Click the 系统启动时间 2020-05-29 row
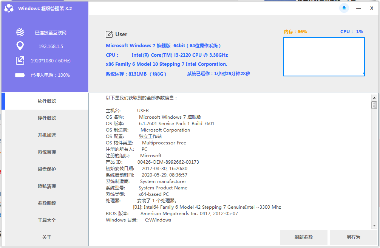 pos(147,175)
